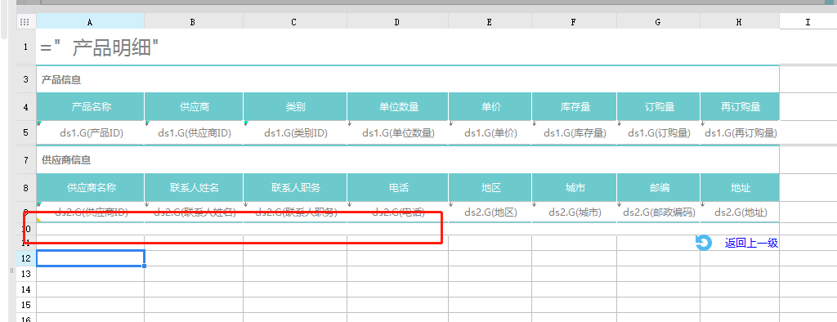Click the 邮编 header cell
Screen dimensions: 837x322
658,187
